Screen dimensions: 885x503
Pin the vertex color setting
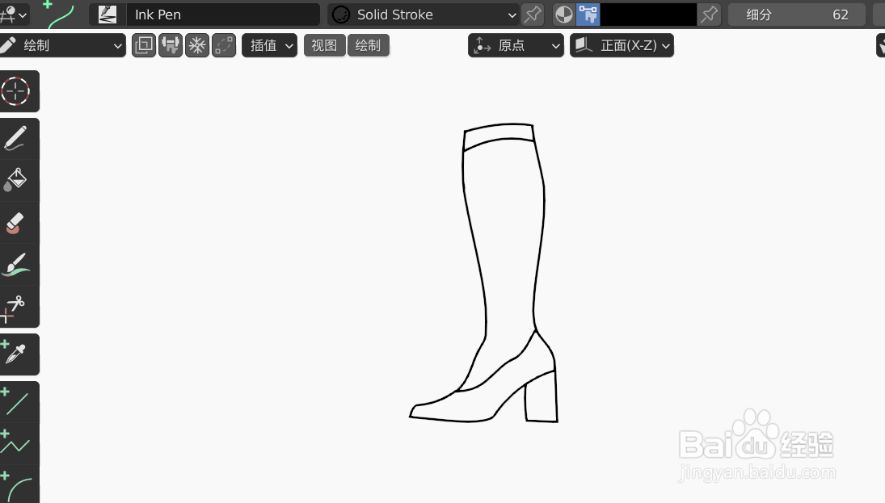coord(709,15)
